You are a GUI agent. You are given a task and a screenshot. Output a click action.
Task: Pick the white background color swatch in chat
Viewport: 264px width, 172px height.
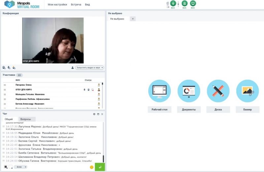11,167
